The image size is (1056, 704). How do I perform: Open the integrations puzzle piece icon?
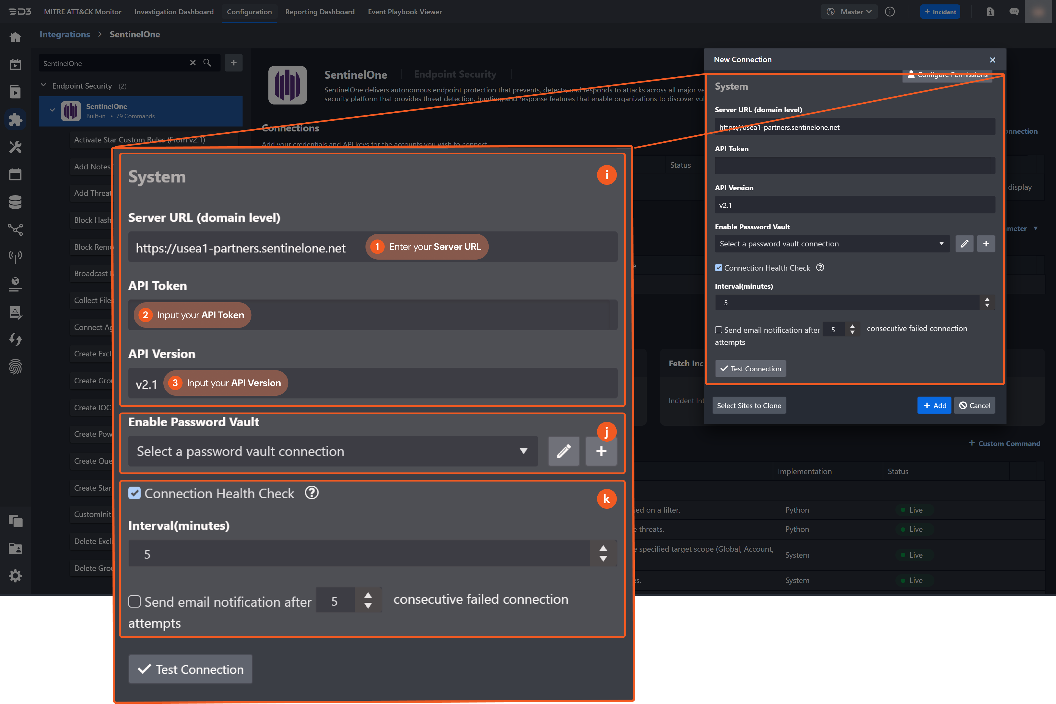15,119
